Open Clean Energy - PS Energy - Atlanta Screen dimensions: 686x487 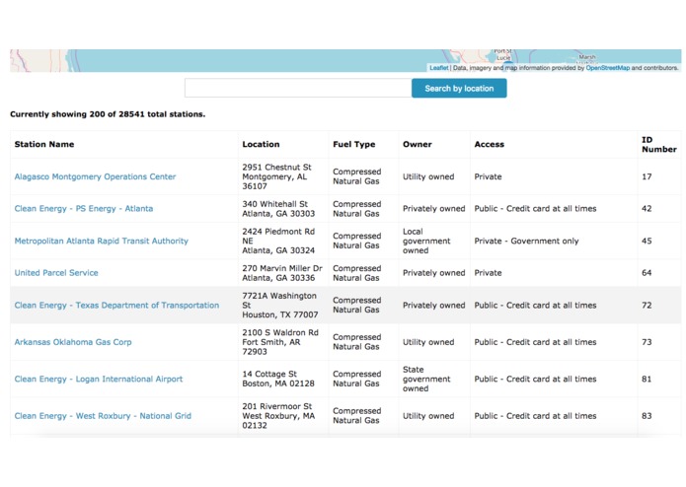[84, 208]
